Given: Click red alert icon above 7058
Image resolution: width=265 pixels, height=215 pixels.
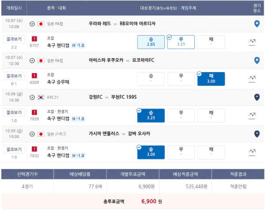Looking at the screenshot, I should click(34, 149).
